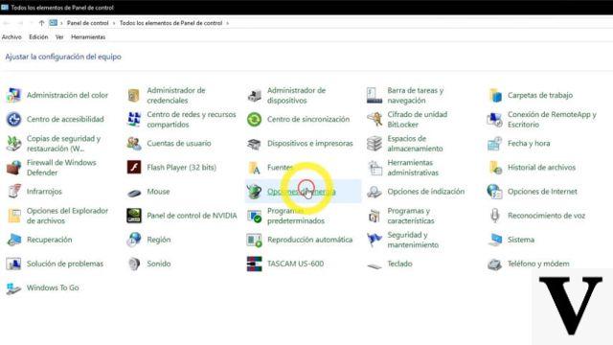Open the Opciones de Internet link

[x=542, y=192]
